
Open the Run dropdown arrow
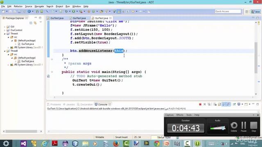[x=77, y=11]
